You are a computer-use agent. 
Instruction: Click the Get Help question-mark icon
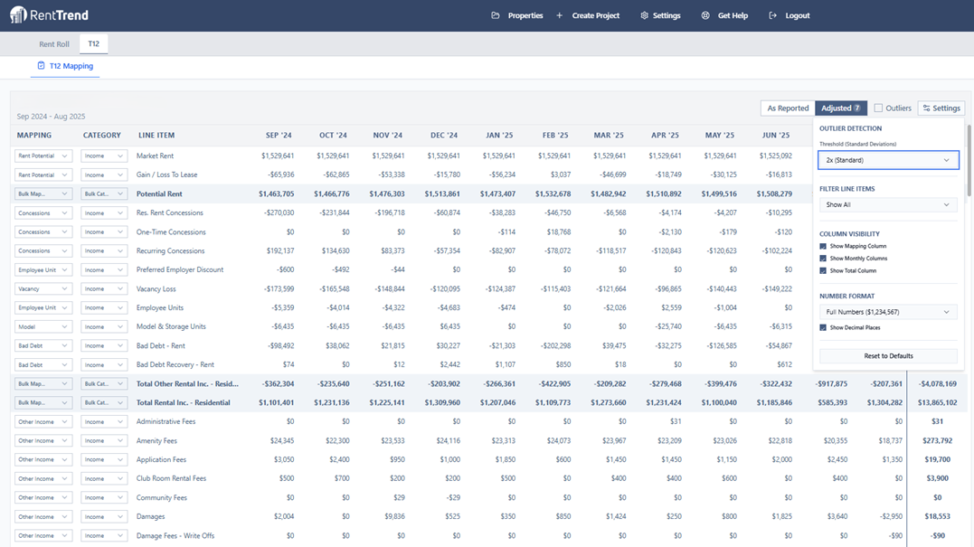[x=704, y=14]
